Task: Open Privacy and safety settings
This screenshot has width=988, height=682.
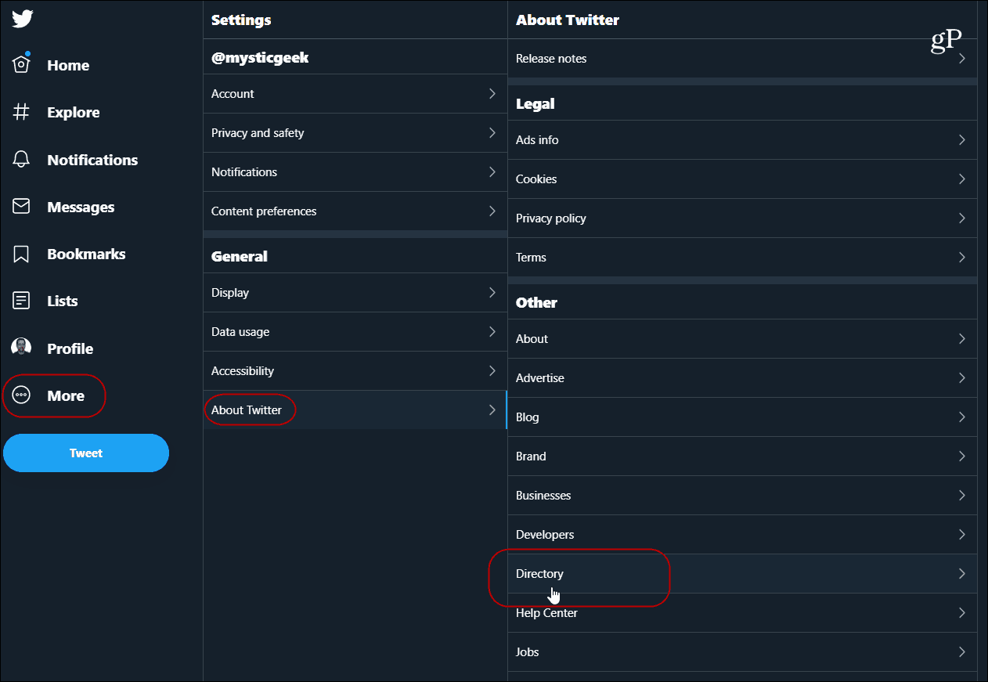Action: click(355, 133)
